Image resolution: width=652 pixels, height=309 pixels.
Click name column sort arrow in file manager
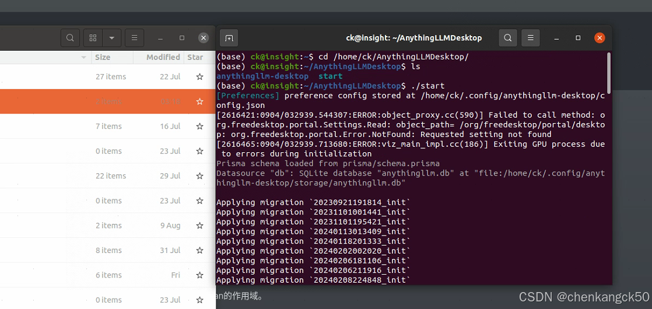click(84, 57)
